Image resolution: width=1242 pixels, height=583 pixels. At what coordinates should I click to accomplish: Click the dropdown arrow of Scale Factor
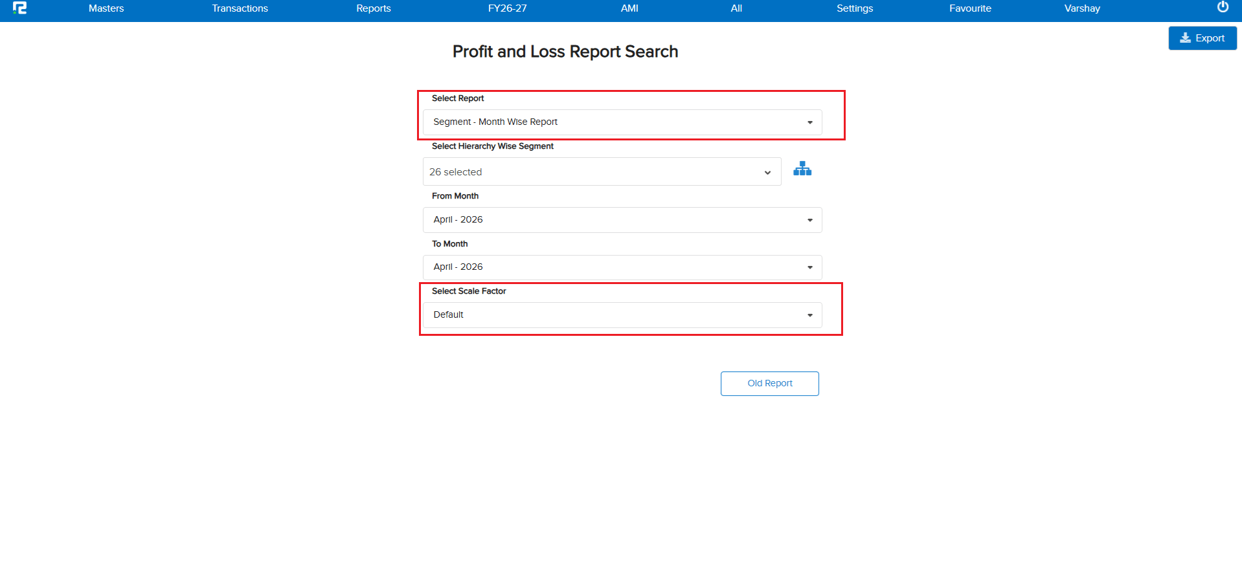click(810, 315)
